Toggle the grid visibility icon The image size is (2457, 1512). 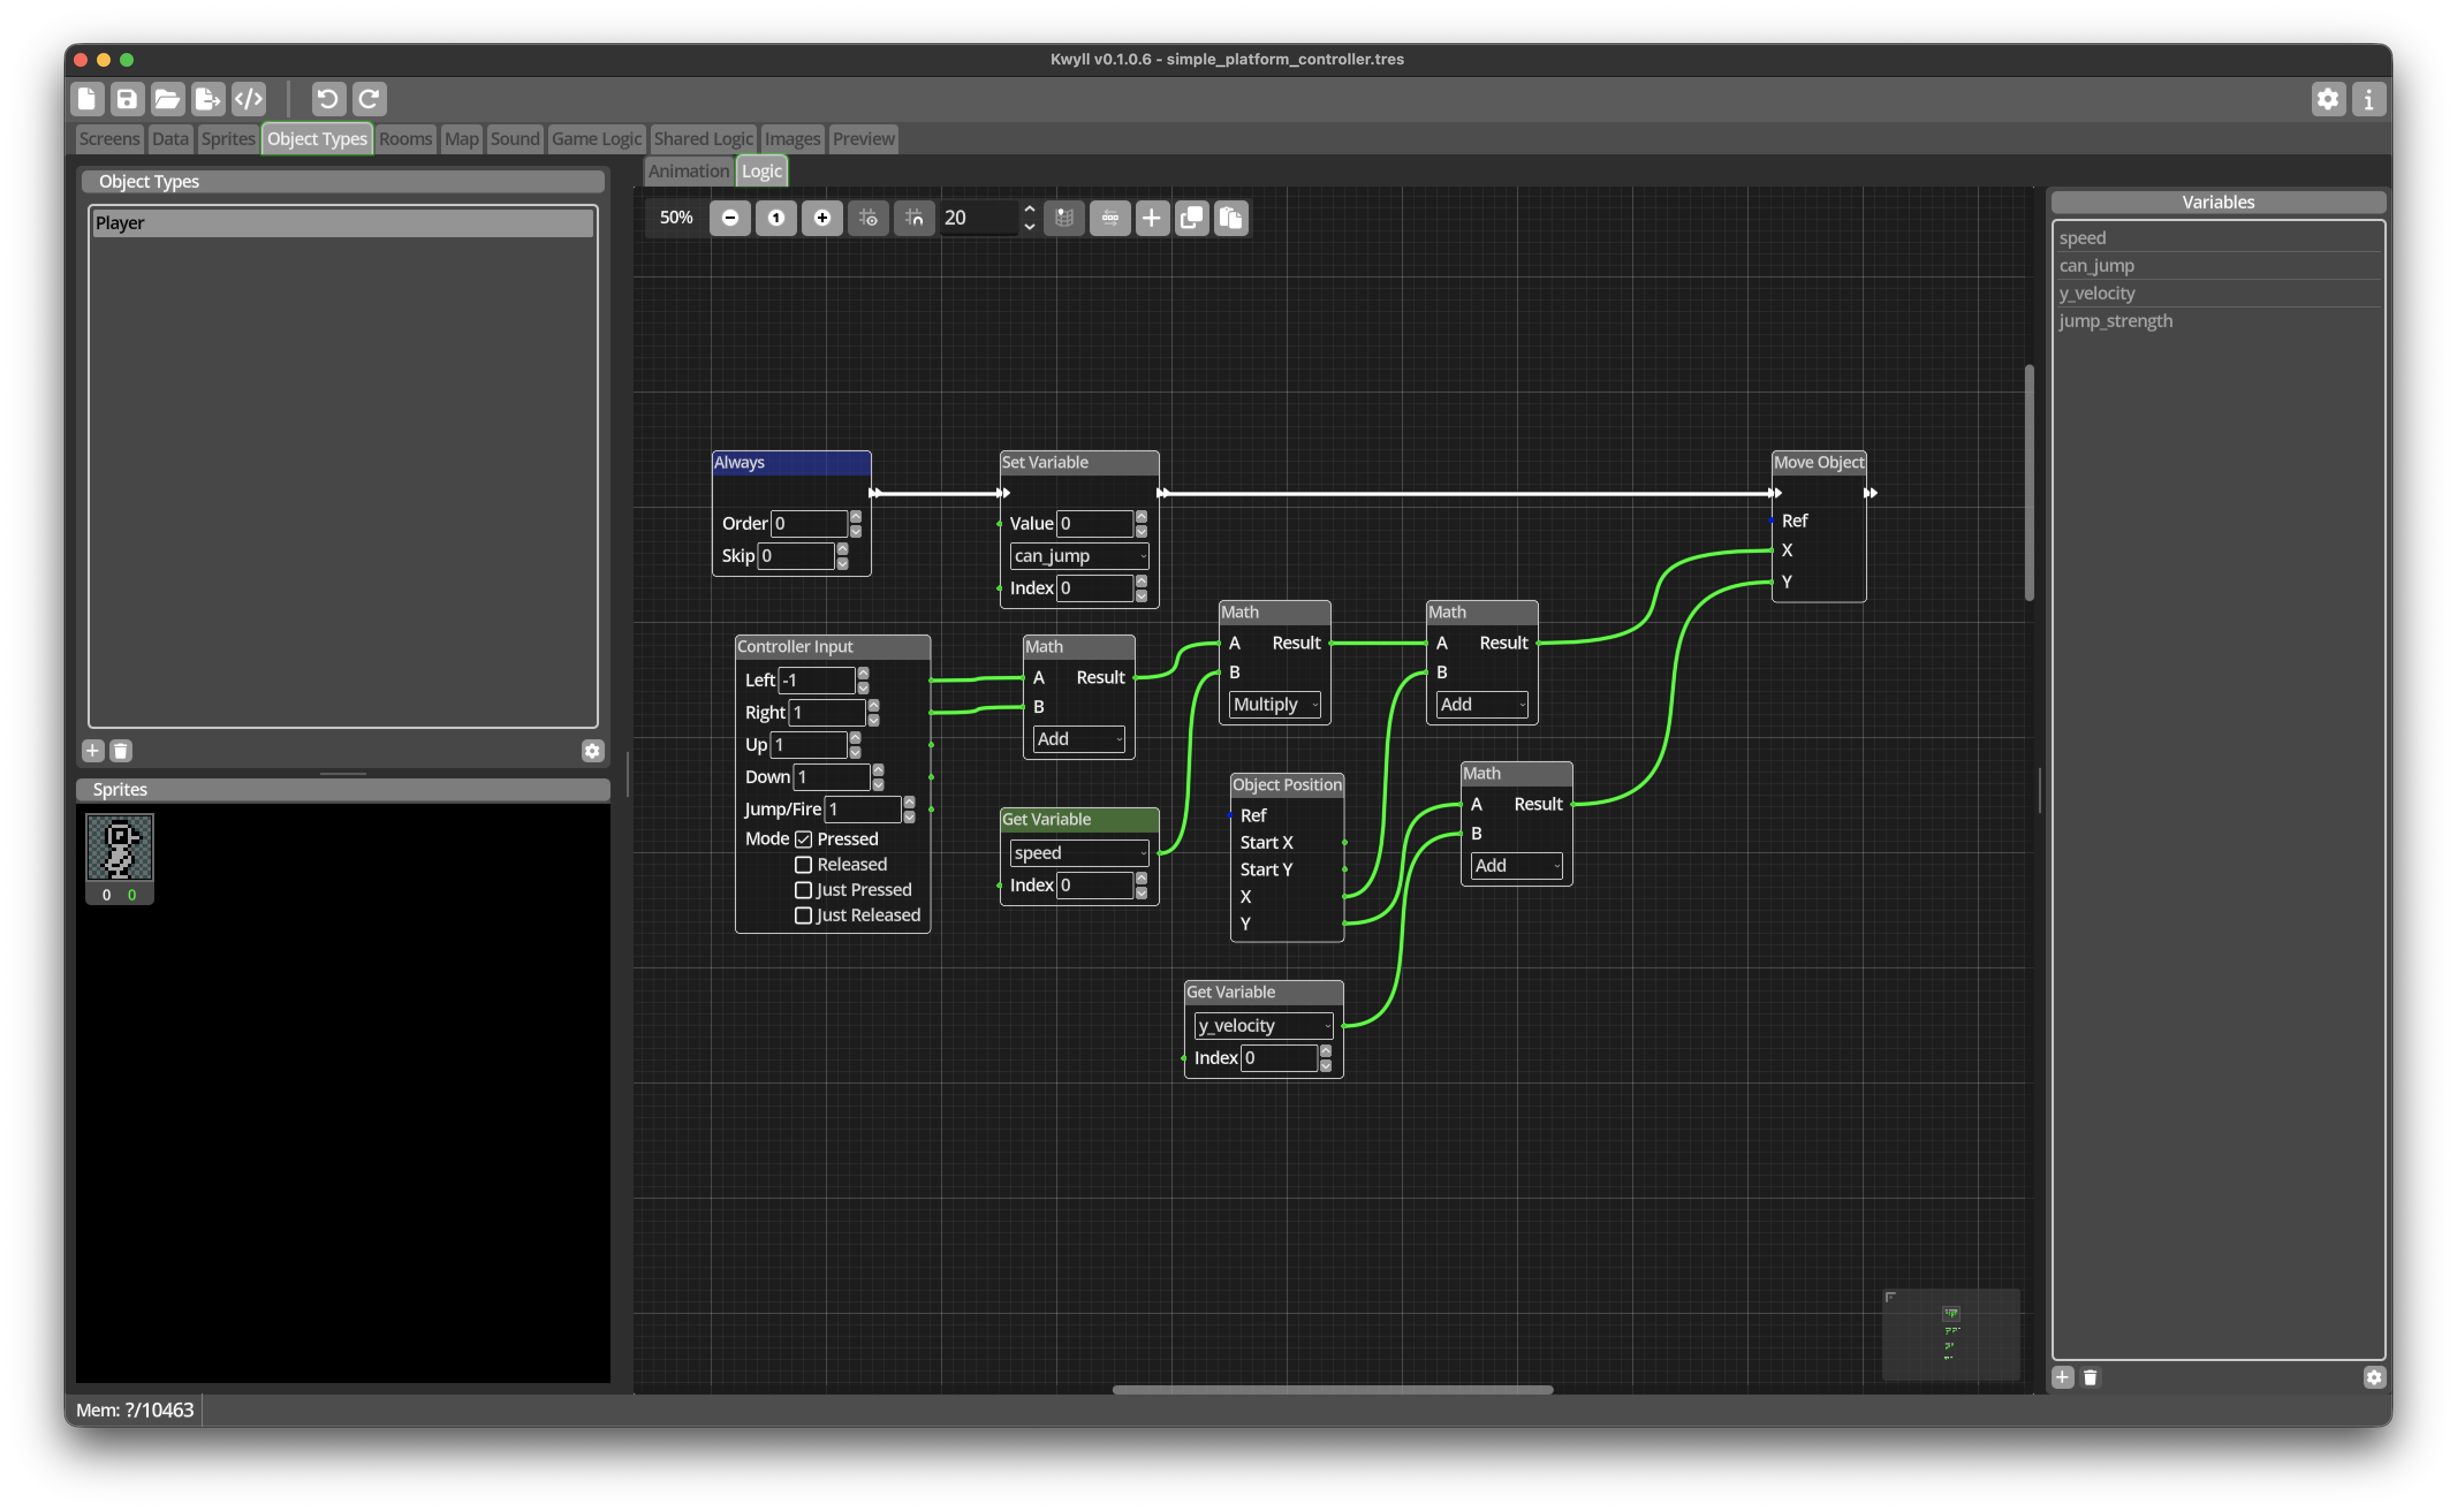point(868,218)
